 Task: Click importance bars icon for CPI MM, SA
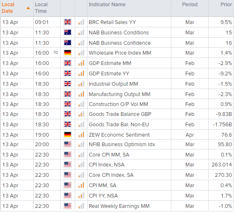[x=81, y=185]
